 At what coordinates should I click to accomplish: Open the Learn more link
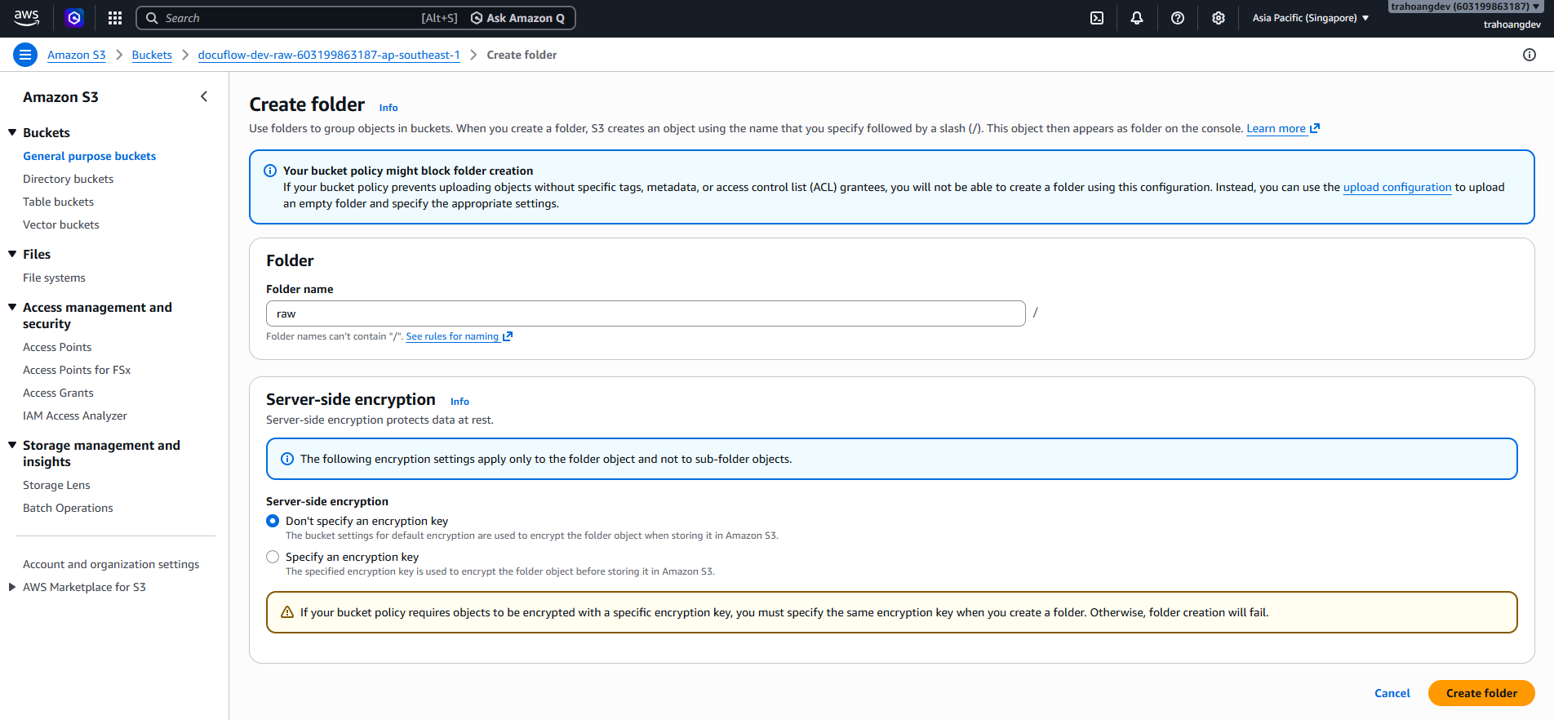(x=1283, y=128)
